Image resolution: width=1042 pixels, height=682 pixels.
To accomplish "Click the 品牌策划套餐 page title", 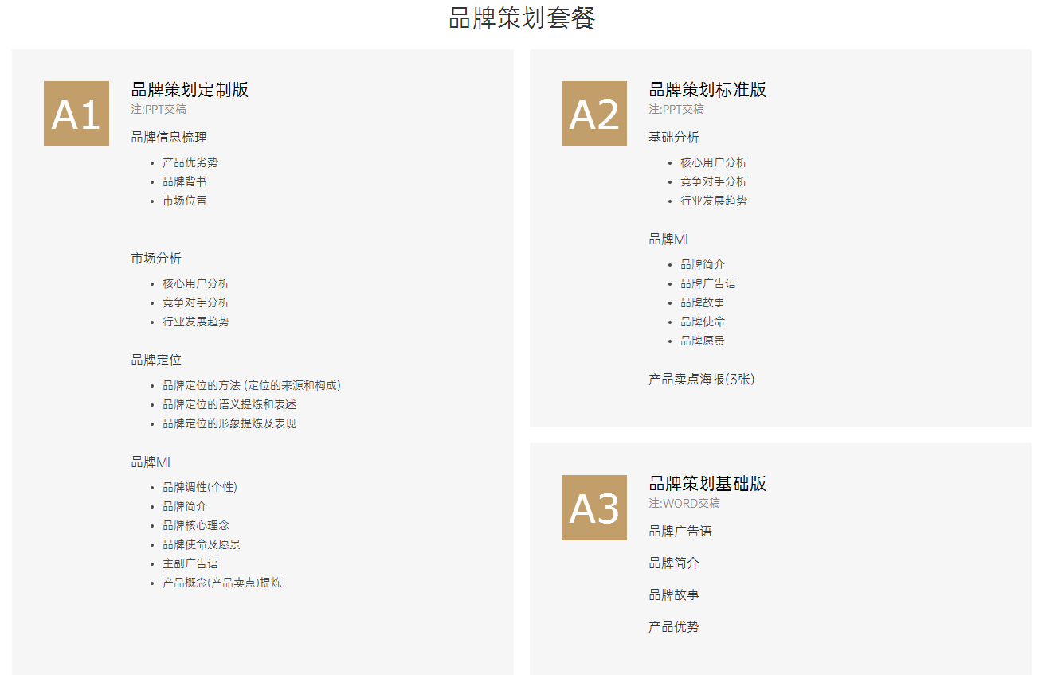I will 521,18.
